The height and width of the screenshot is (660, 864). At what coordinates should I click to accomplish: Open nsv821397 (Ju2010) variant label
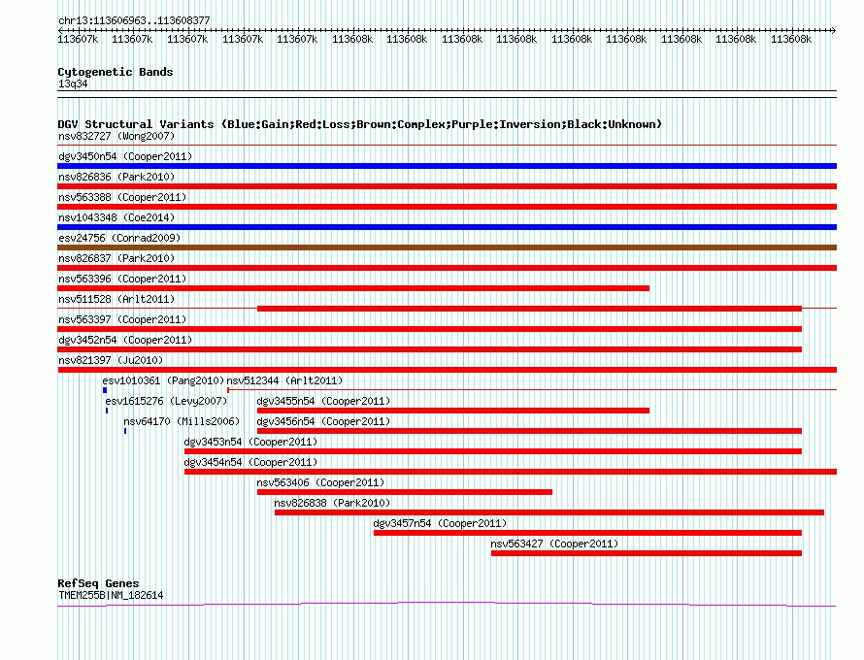pos(111,360)
